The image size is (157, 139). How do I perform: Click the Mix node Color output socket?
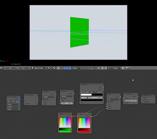121,97
